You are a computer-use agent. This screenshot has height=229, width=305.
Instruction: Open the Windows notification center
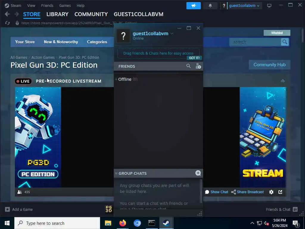point(296,223)
